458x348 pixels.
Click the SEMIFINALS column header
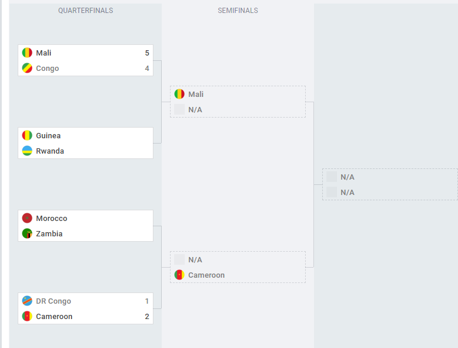(x=238, y=11)
